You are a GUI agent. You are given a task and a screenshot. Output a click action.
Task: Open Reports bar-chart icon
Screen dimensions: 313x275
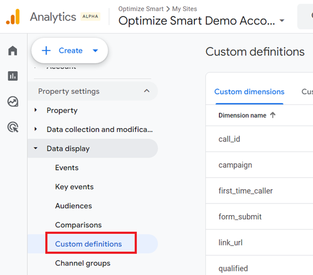[x=13, y=76]
